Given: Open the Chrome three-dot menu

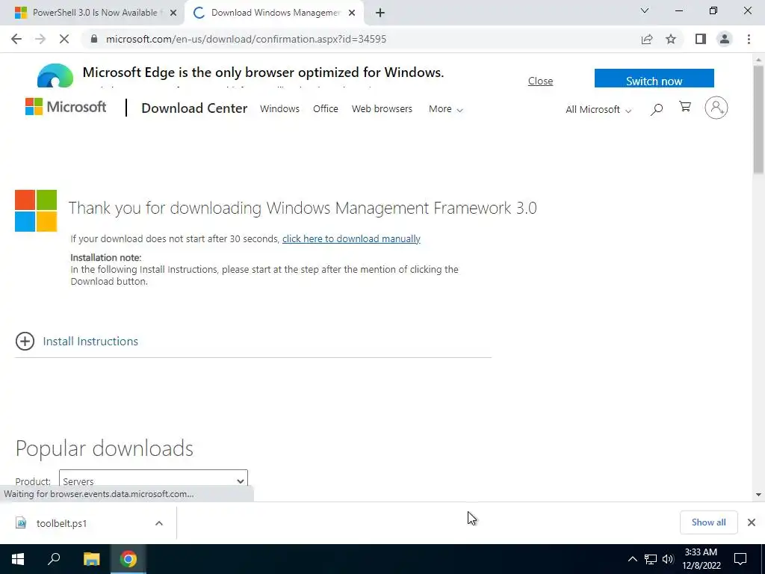Looking at the screenshot, I should point(749,39).
